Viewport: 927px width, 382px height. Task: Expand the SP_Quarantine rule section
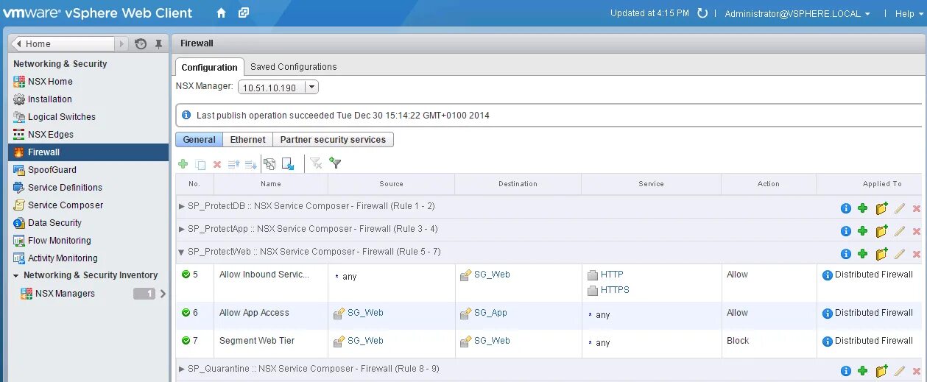[182, 369]
